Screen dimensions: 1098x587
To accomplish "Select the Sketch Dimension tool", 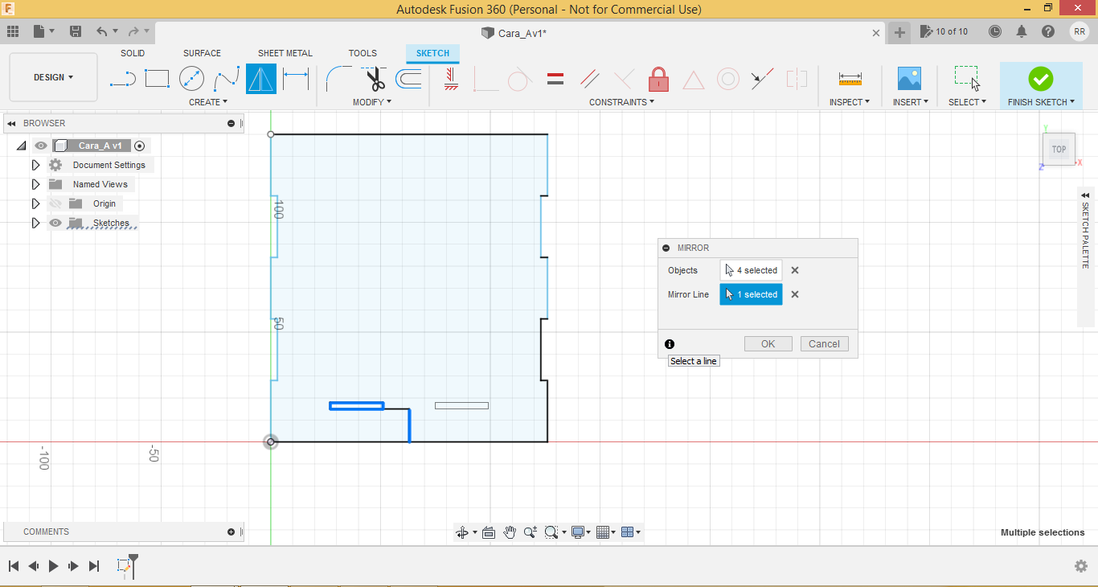I will (x=296, y=79).
